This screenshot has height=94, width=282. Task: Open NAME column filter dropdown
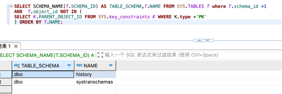pos(111,66)
